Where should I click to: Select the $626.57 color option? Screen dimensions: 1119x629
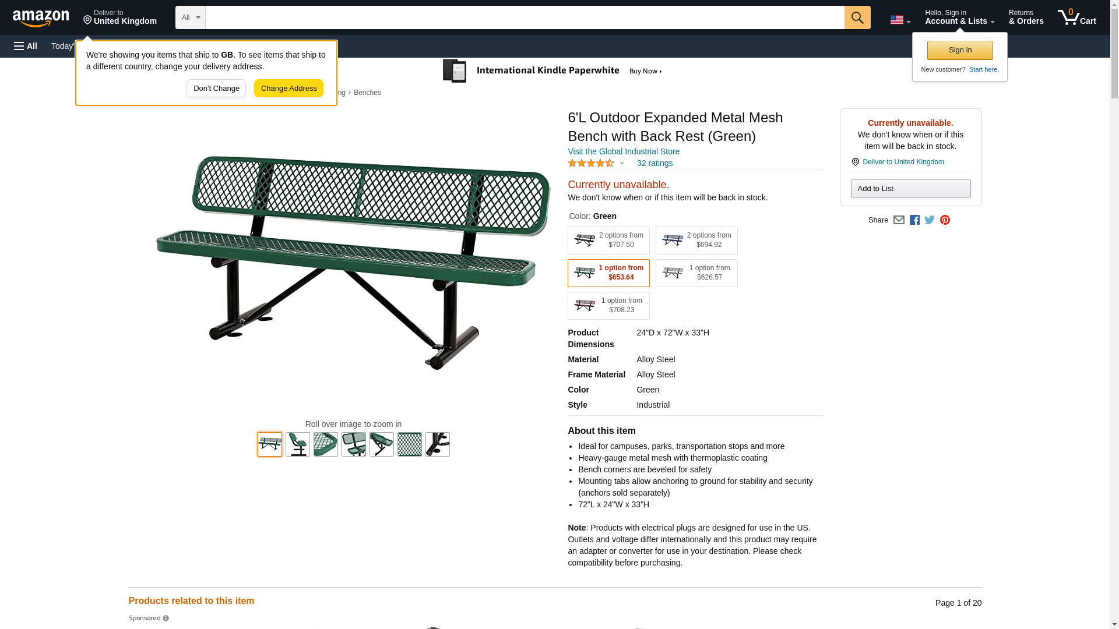tap(696, 273)
